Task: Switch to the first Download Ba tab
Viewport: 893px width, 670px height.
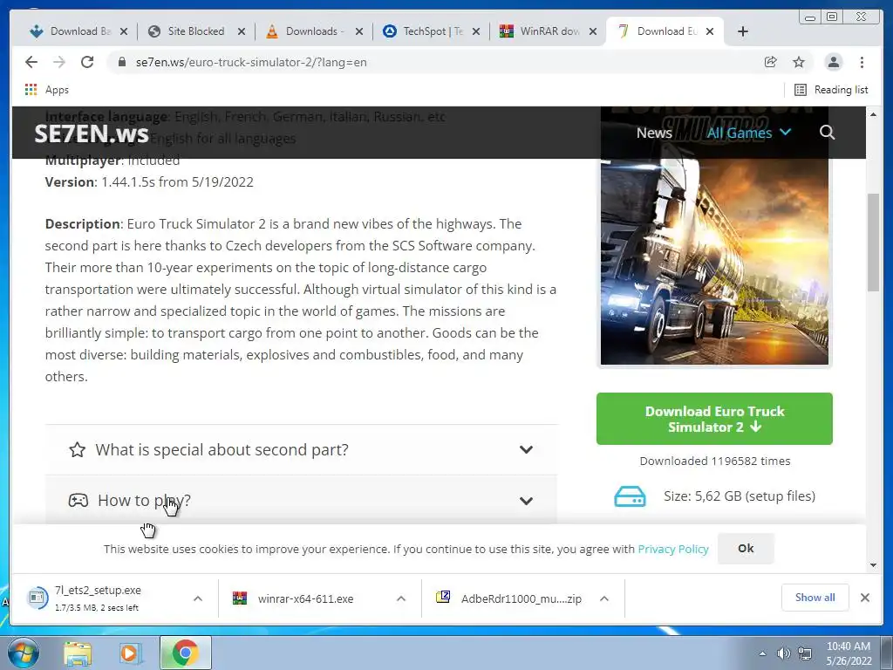Action: click(78, 31)
